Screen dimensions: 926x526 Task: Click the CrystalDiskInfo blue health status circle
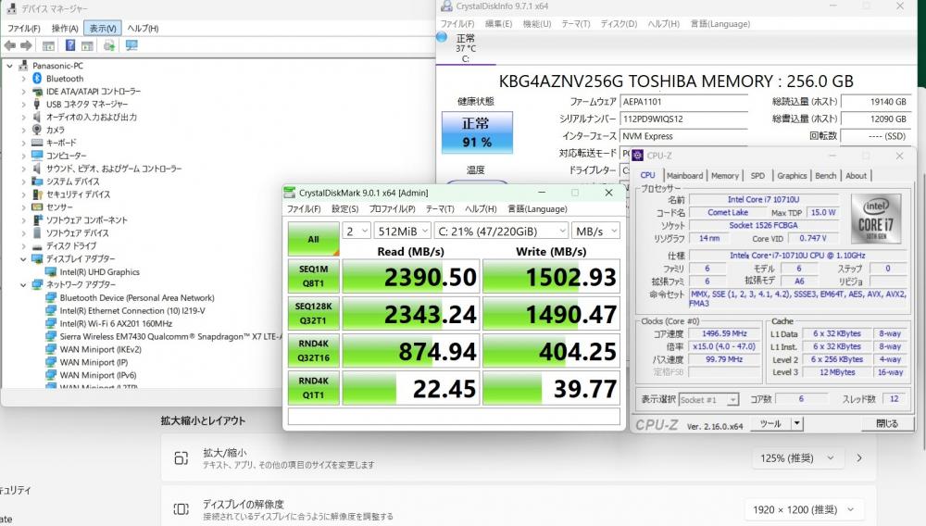pyautogui.click(x=442, y=37)
